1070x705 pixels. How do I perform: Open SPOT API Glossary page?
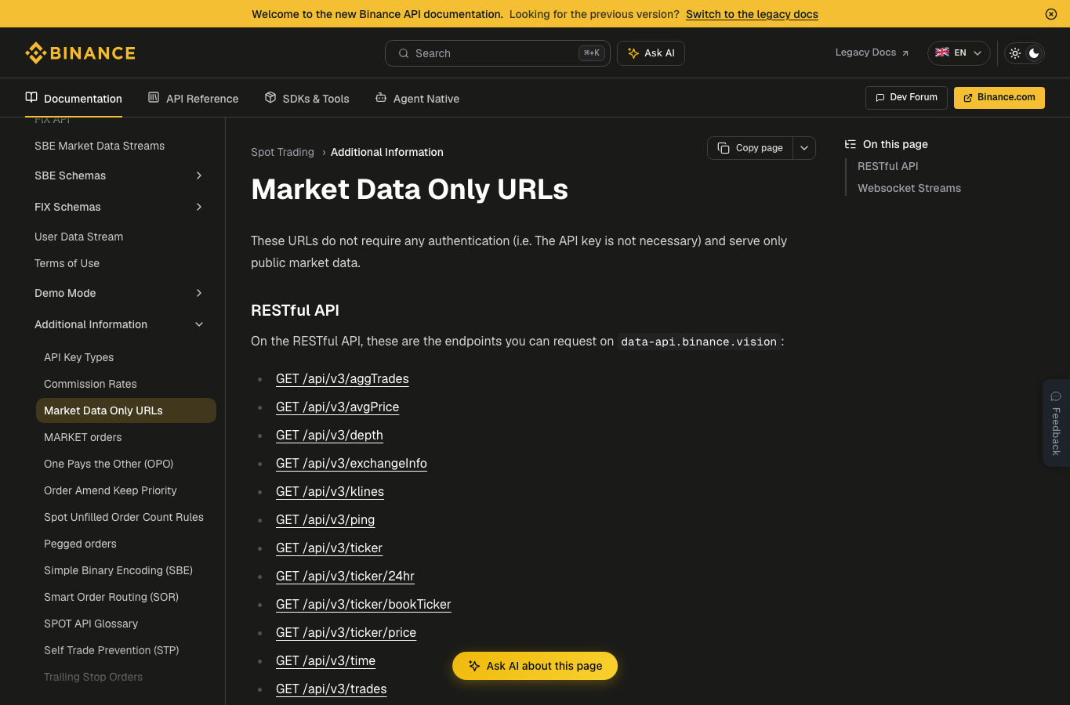(x=90, y=624)
